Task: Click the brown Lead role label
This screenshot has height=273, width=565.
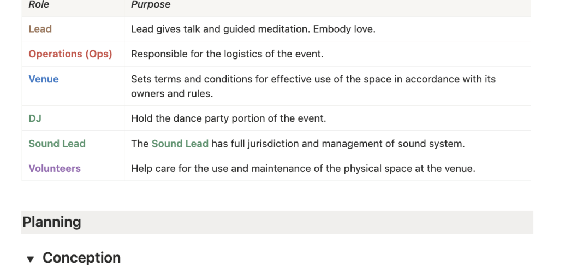Action: (40, 29)
